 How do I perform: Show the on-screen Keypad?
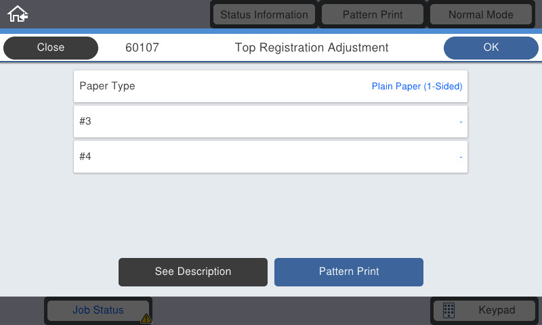[484, 310]
